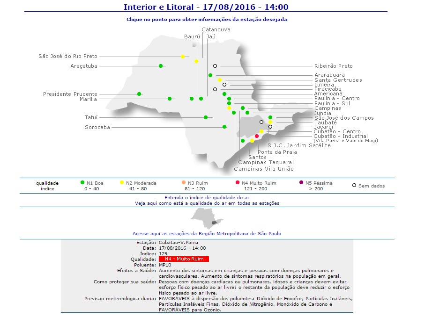The height and width of the screenshot is (317, 447).
Task: Click the 'Sem dados' legend entry
Action: coord(369,186)
